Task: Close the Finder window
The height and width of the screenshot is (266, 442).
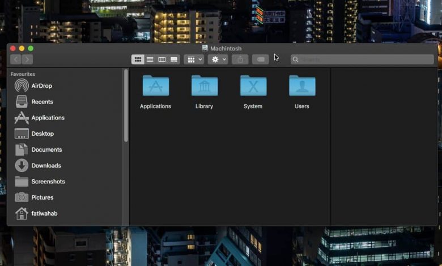Action: coord(13,49)
